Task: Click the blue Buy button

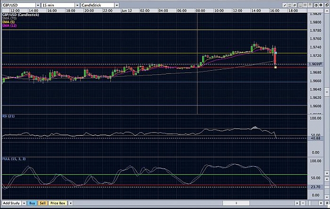Action: [32, 203]
